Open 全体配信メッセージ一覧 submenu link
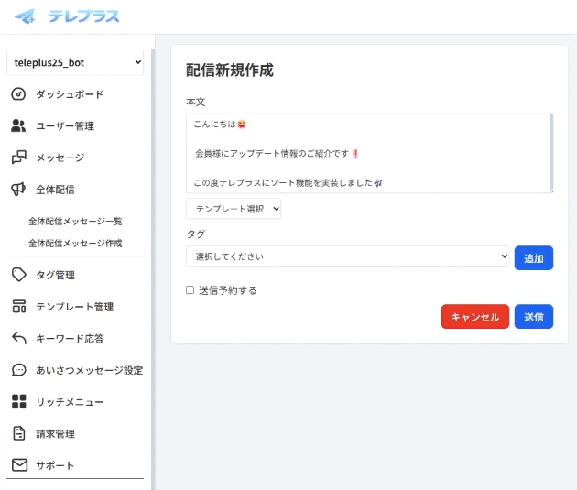577x490 pixels. (x=75, y=221)
